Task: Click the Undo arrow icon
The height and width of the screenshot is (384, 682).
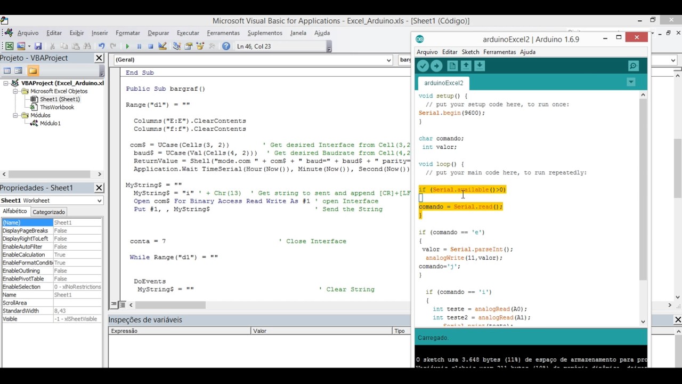Action: click(101, 46)
